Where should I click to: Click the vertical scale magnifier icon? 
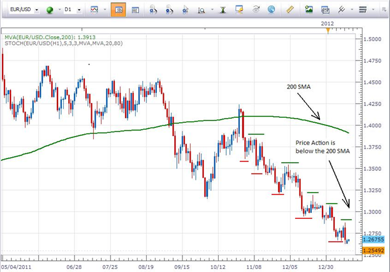click(201, 10)
